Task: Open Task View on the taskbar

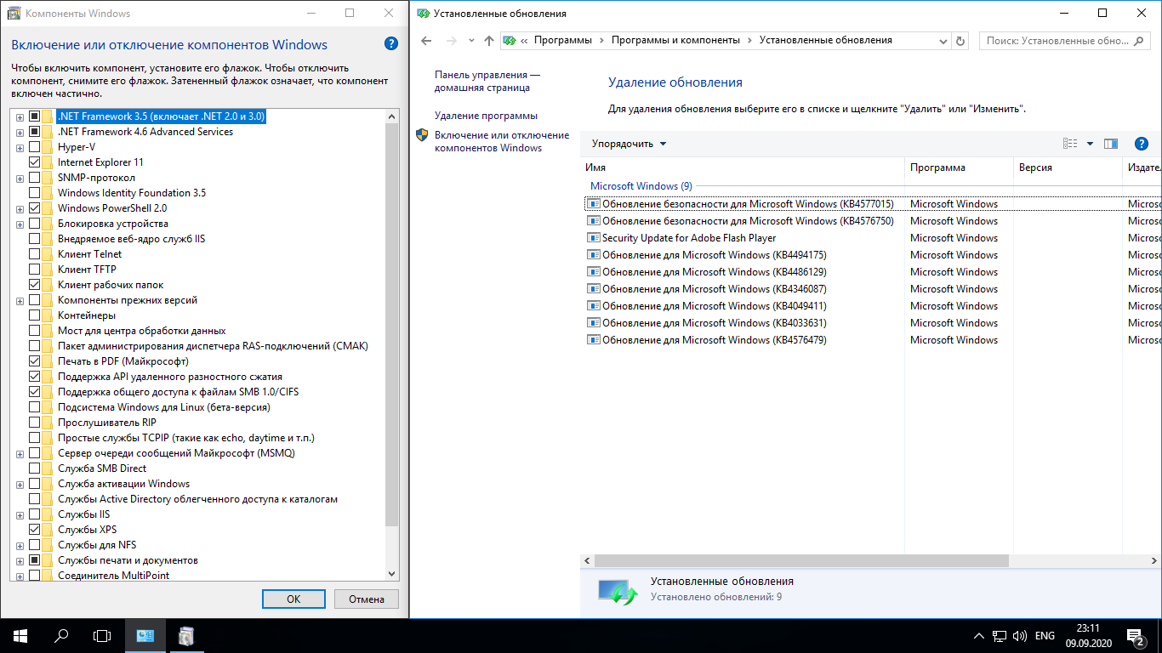Action: pos(102,635)
